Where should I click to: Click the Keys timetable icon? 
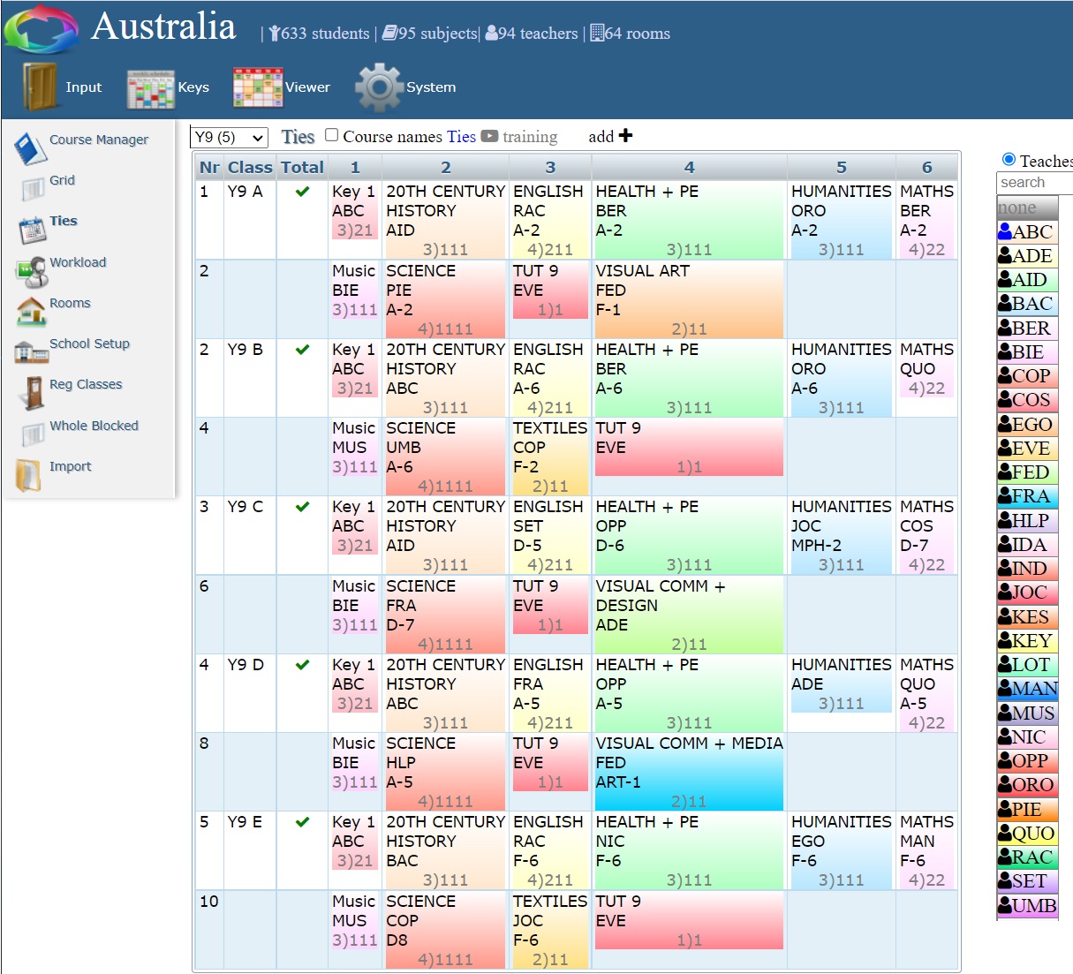pyautogui.click(x=150, y=87)
